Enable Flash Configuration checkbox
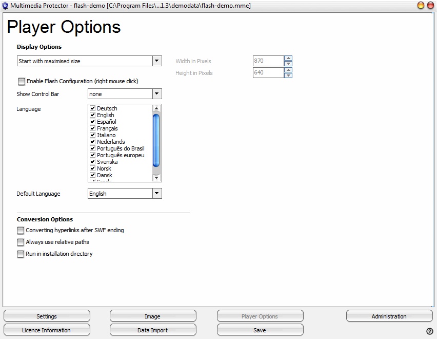Screen dimensions: 437x339 pyautogui.click(x=21, y=81)
